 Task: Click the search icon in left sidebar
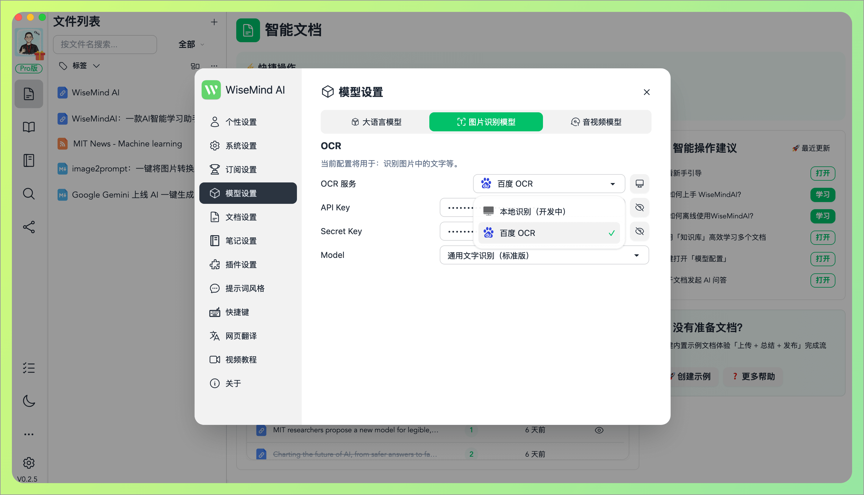29,194
